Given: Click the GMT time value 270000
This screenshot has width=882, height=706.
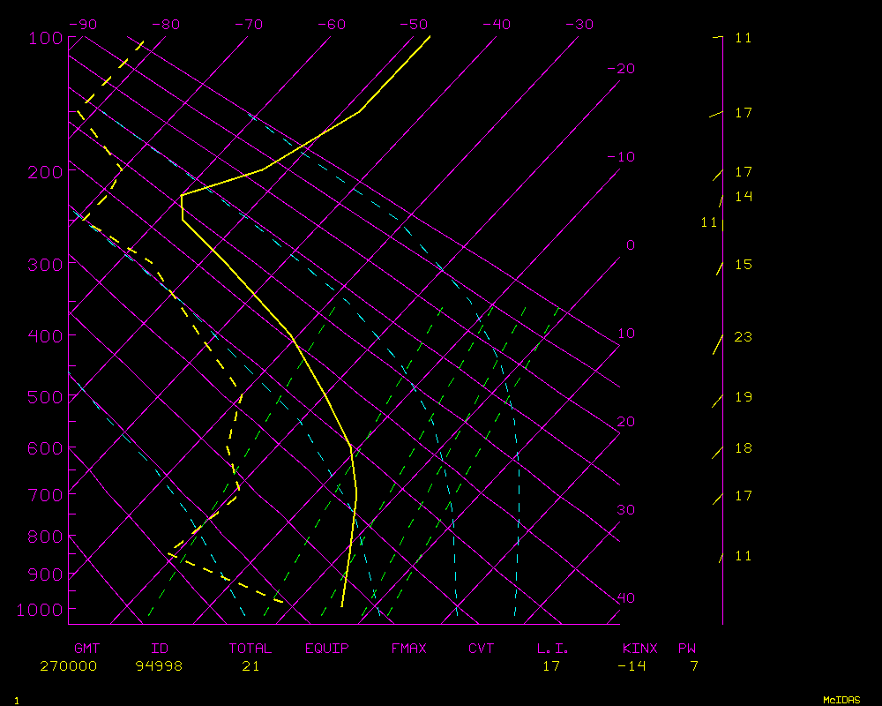Looking at the screenshot, I should click(68, 666).
